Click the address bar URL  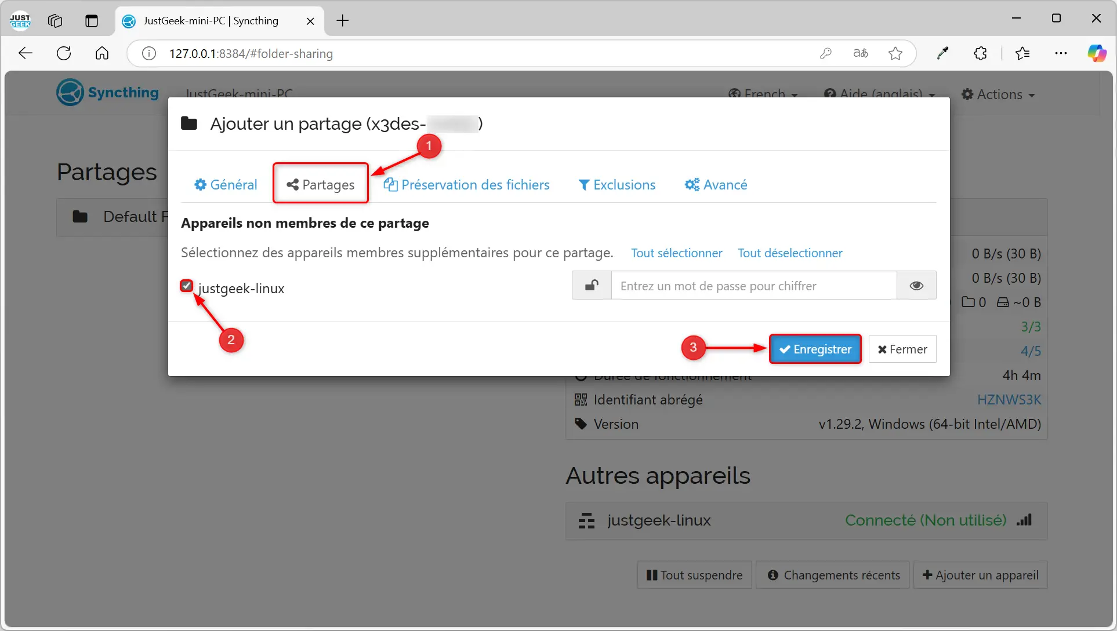tap(251, 53)
